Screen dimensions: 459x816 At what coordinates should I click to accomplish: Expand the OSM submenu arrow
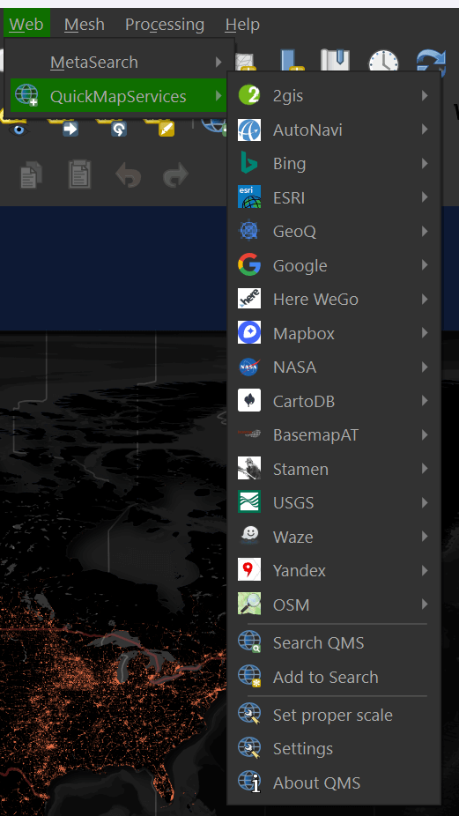tap(426, 605)
